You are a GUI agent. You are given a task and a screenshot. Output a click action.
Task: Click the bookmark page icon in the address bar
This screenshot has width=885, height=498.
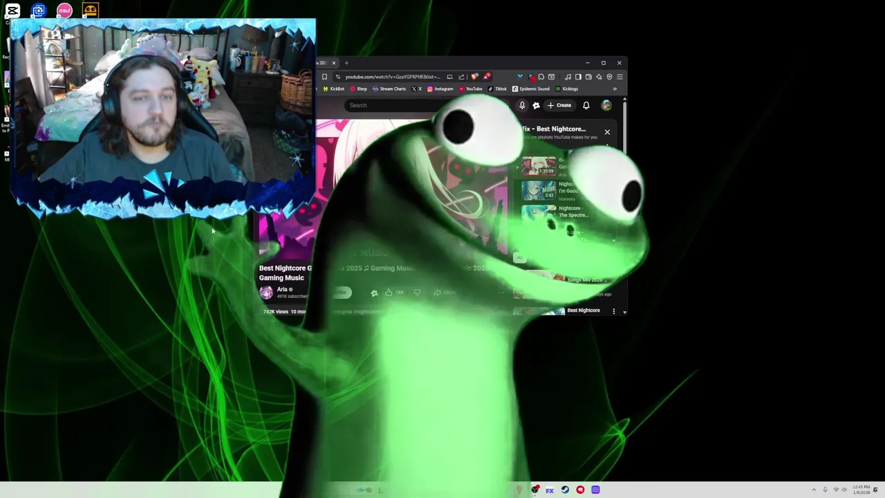click(x=324, y=77)
